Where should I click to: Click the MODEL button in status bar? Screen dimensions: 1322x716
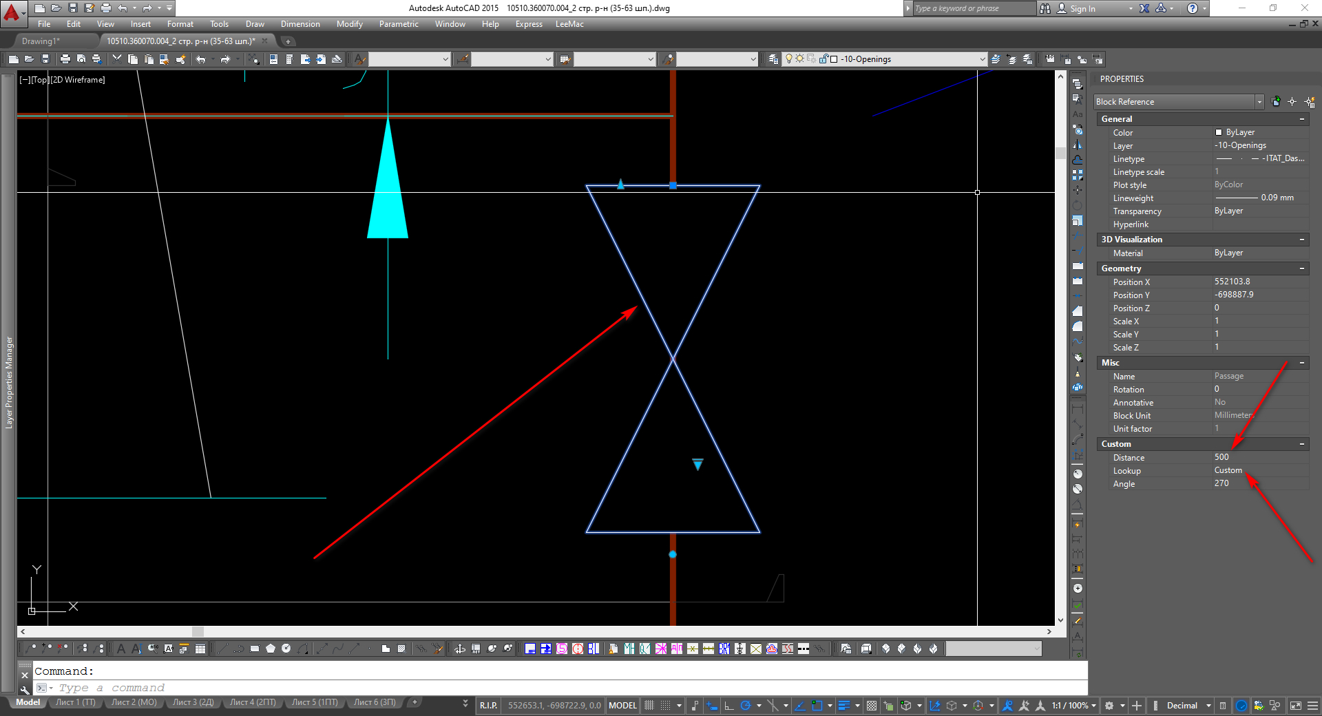click(622, 706)
